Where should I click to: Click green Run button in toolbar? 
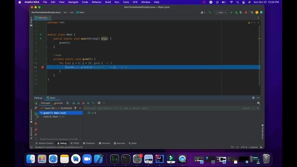tap(231, 13)
